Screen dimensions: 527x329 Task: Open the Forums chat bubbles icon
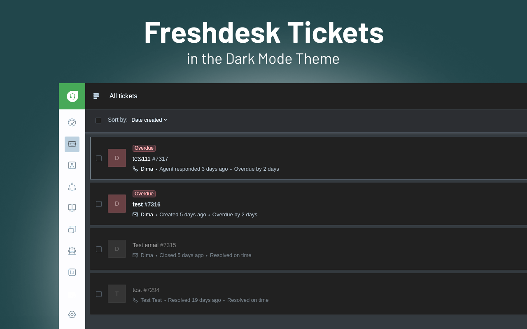pyautogui.click(x=72, y=229)
